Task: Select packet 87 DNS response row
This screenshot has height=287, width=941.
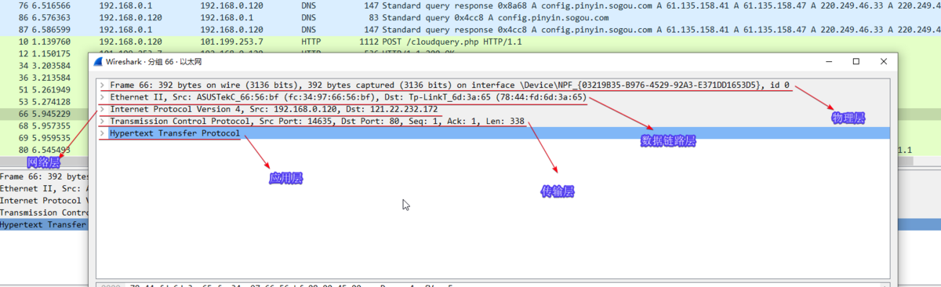Action: coord(470,28)
